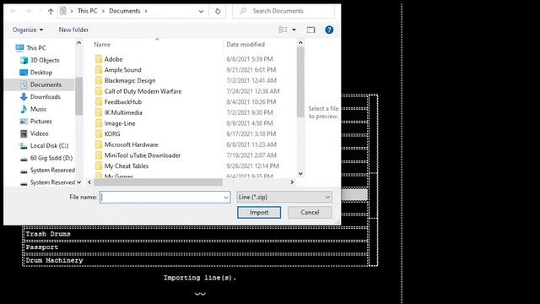Open the help button with question mark

click(329, 30)
